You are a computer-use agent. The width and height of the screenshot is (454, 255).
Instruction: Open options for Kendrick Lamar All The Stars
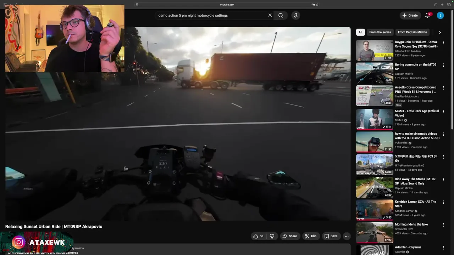point(443,202)
